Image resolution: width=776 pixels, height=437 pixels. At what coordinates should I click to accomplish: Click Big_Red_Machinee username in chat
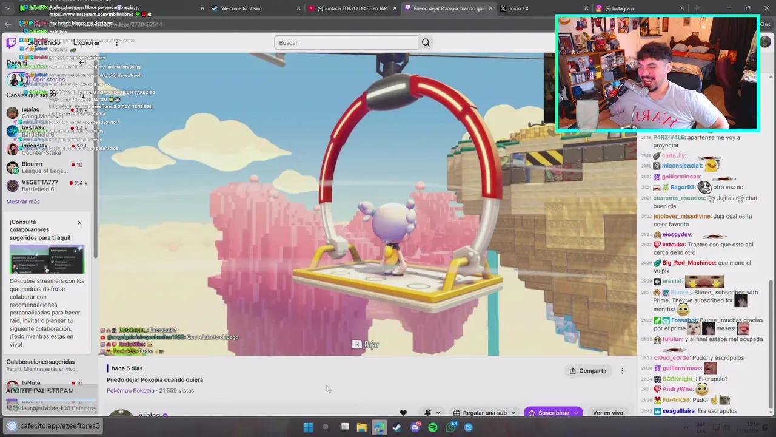click(689, 263)
